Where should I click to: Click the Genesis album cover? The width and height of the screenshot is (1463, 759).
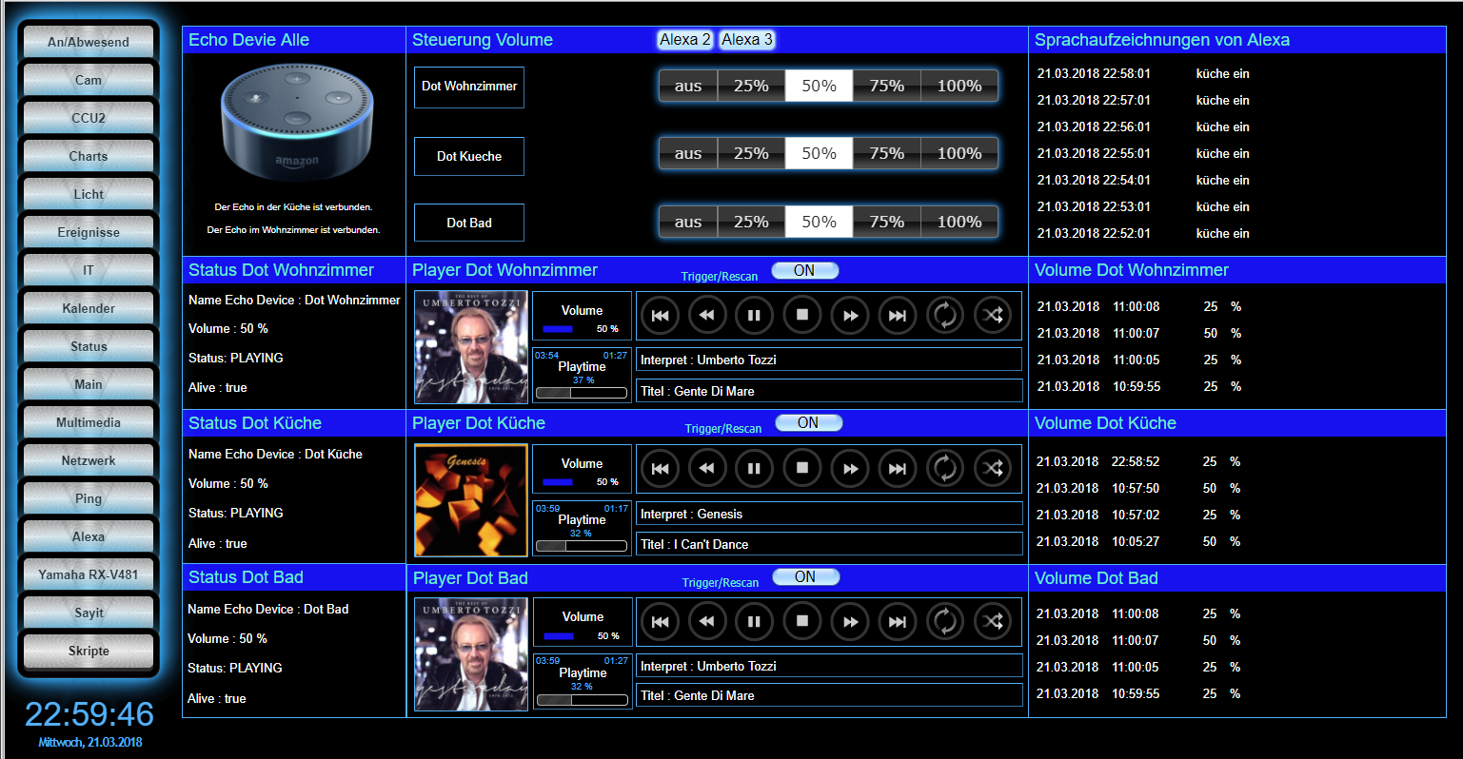(471, 500)
